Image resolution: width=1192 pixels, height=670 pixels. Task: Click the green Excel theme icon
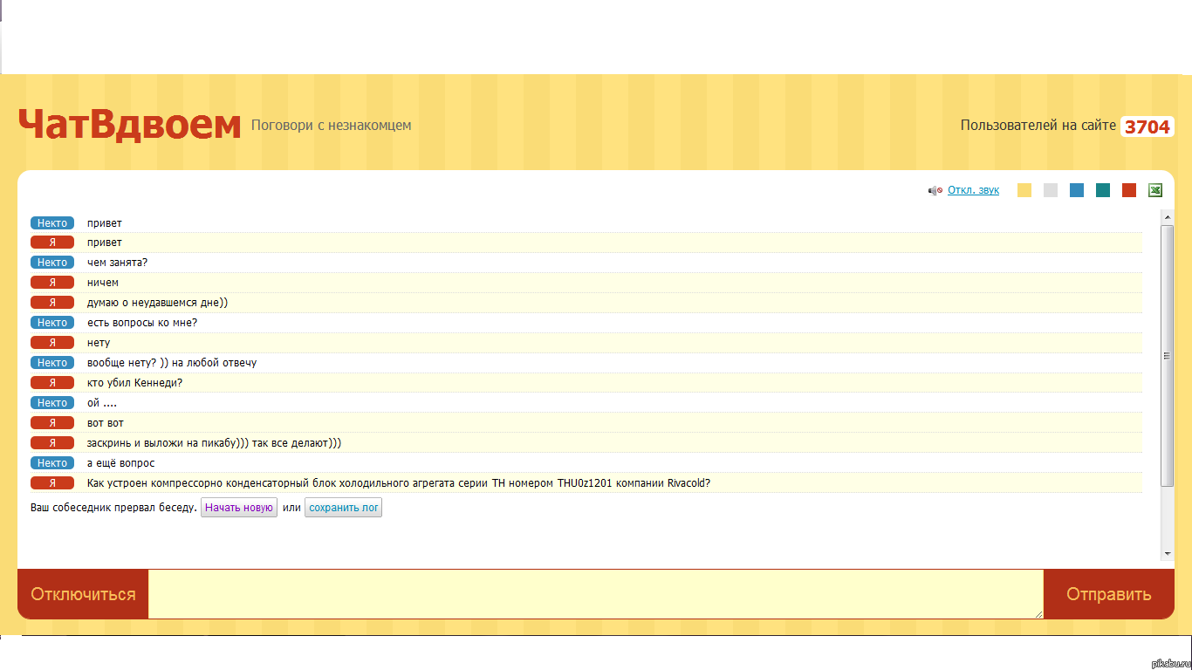pyautogui.click(x=1154, y=190)
